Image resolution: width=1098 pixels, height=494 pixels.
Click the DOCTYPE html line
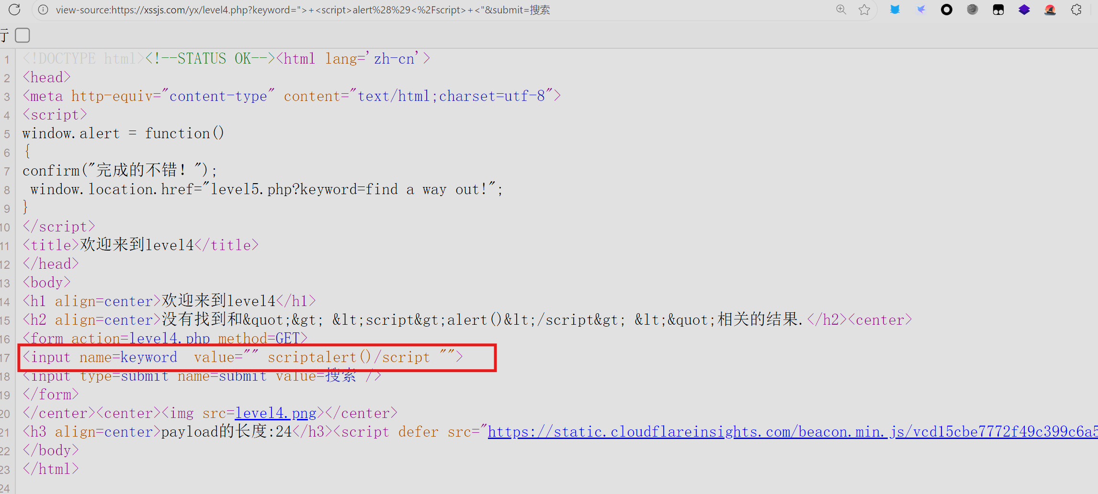(x=226, y=59)
